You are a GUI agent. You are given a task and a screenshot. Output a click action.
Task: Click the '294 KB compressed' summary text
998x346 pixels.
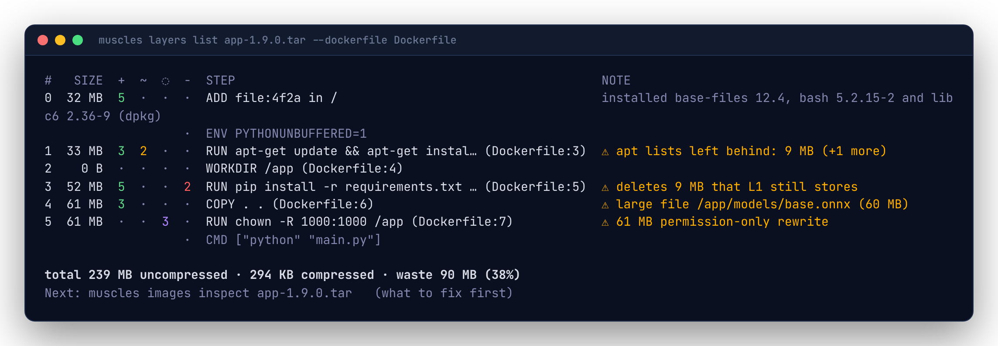pyautogui.click(x=312, y=275)
